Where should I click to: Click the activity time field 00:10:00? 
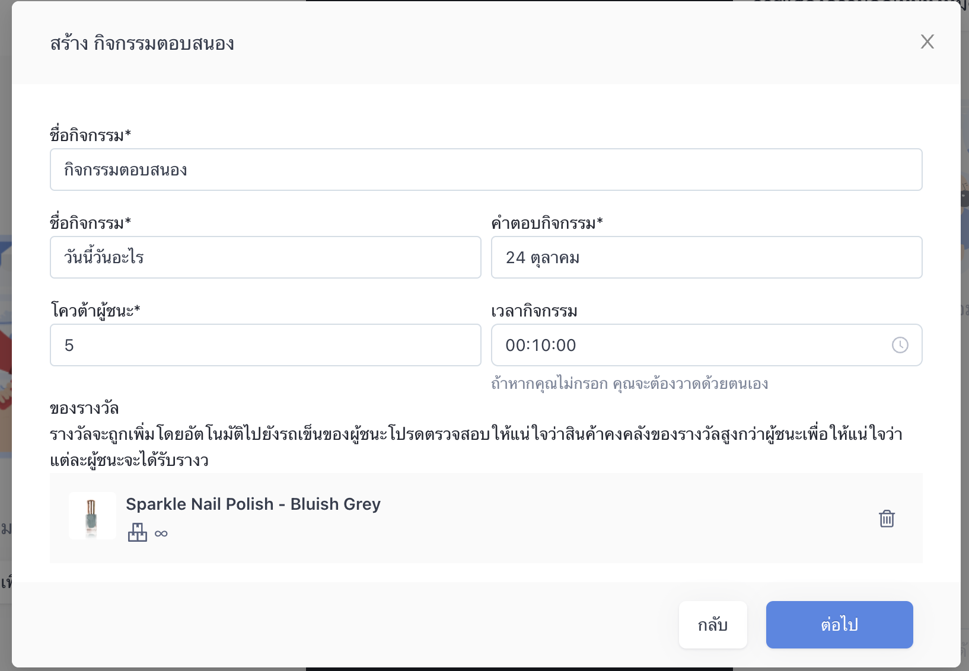point(706,345)
